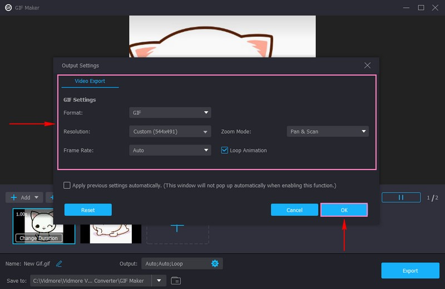Click the pause playback button
Screen dimensions: 445x289
pyautogui.click(x=400, y=197)
